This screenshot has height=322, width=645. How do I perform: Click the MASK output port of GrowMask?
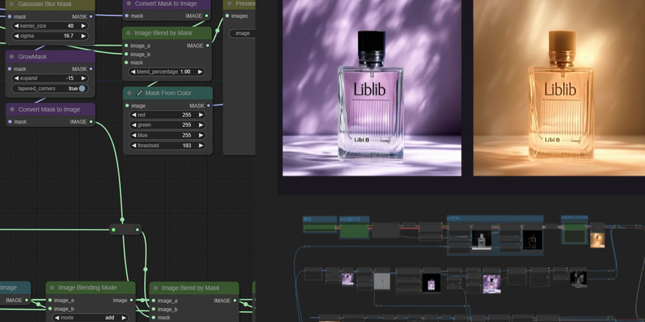point(91,69)
